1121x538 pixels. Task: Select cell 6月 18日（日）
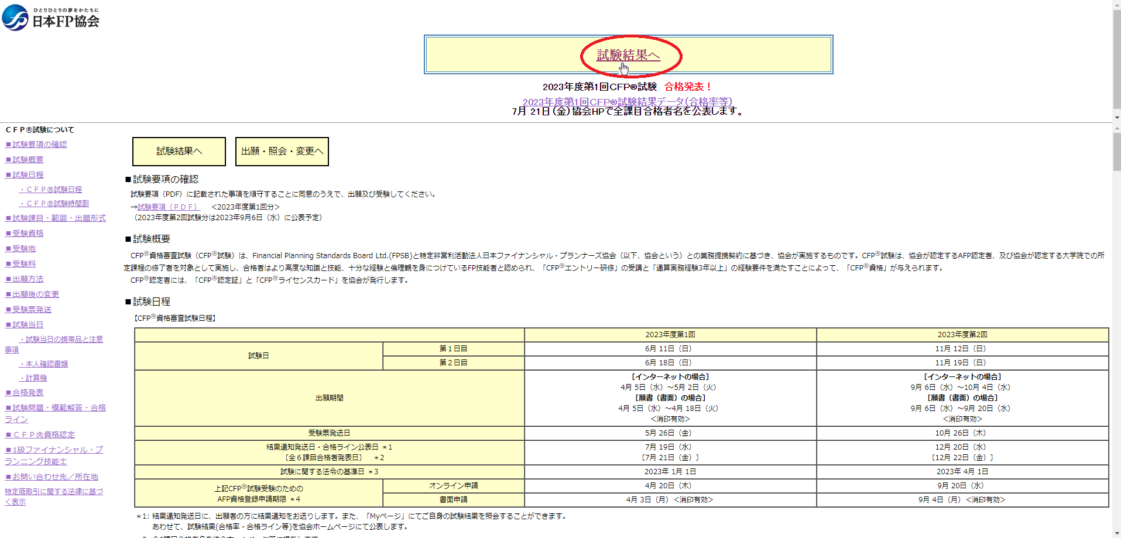(670, 363)
